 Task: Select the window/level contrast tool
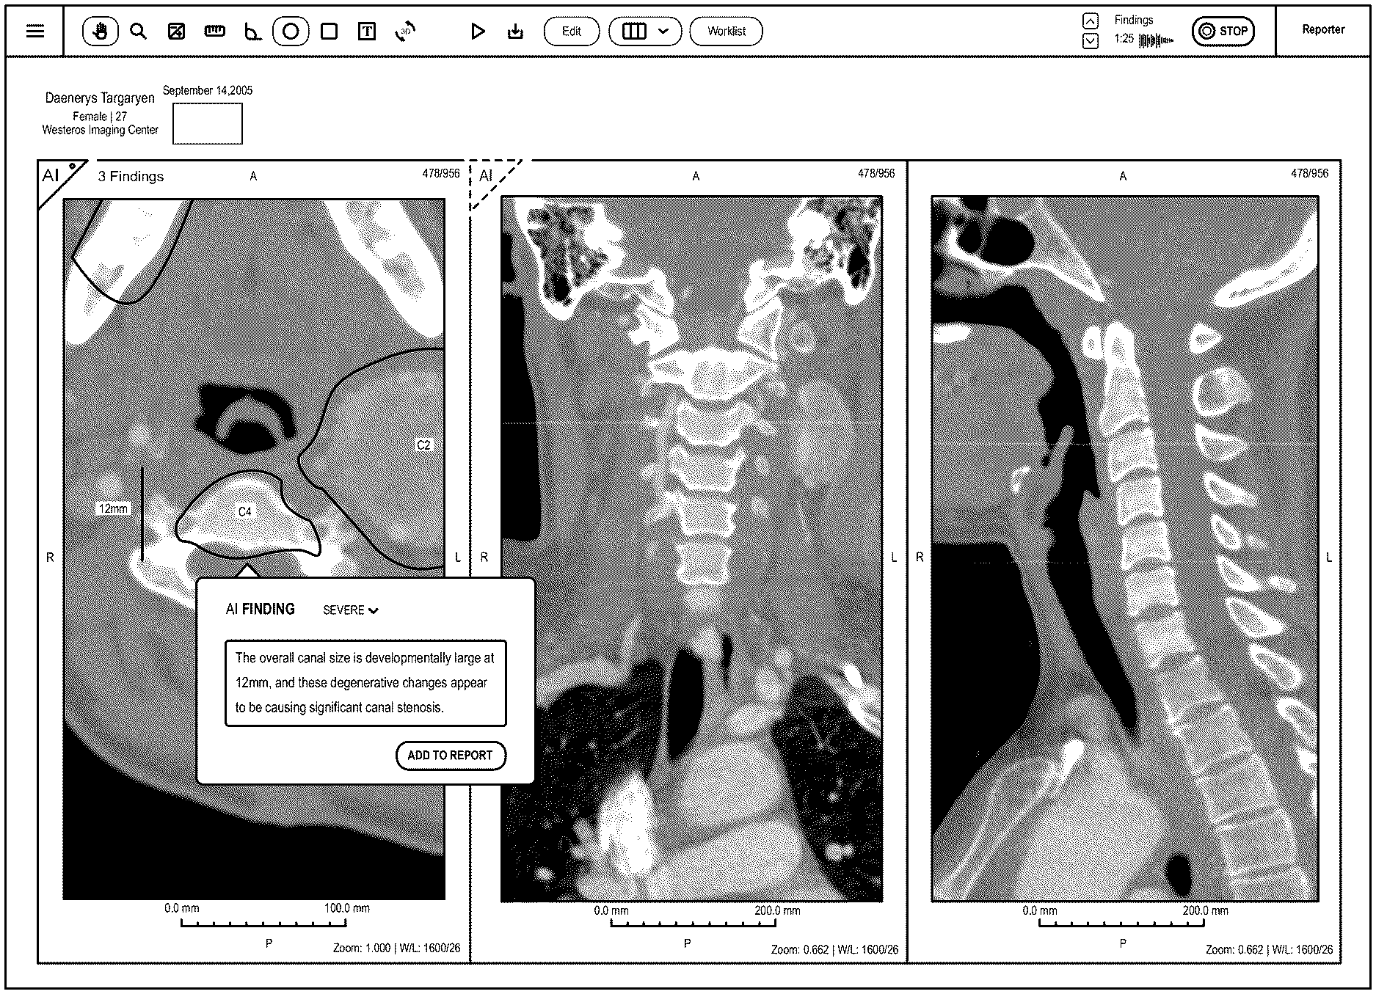176,32
